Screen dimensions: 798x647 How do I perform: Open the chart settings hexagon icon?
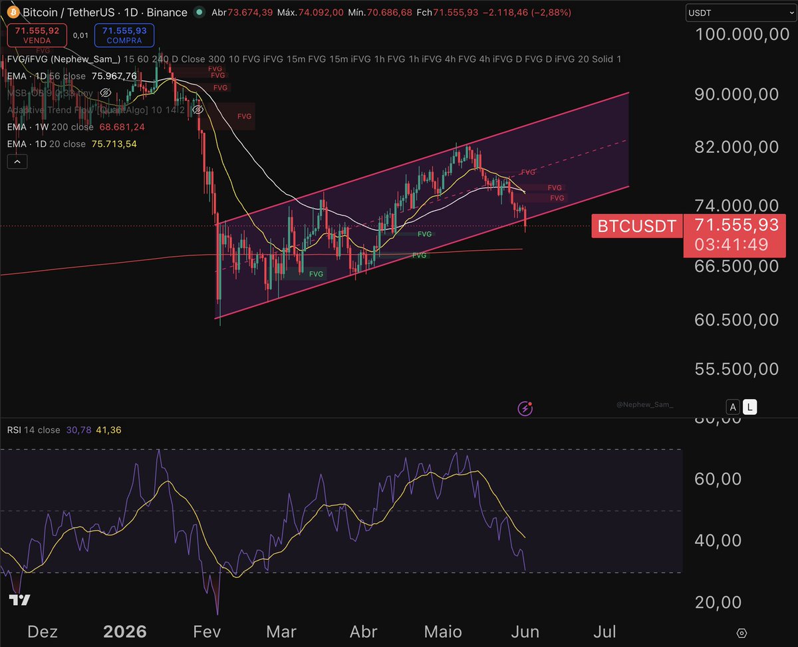(x=742, y=632)
